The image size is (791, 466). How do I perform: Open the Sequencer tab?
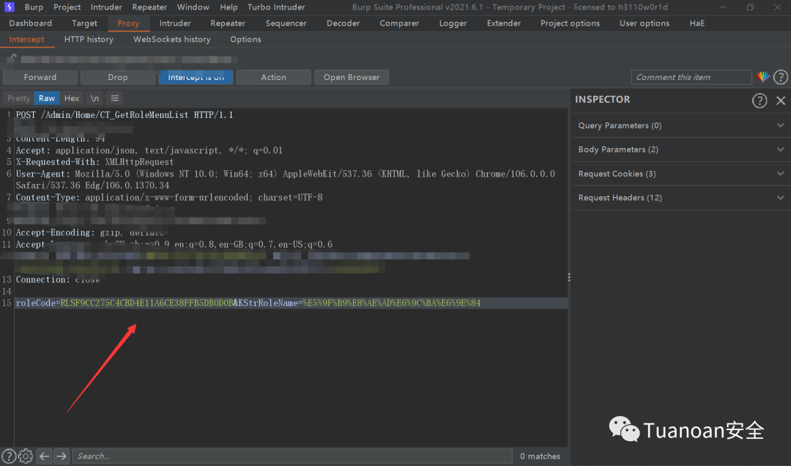[x=286, y=23]
